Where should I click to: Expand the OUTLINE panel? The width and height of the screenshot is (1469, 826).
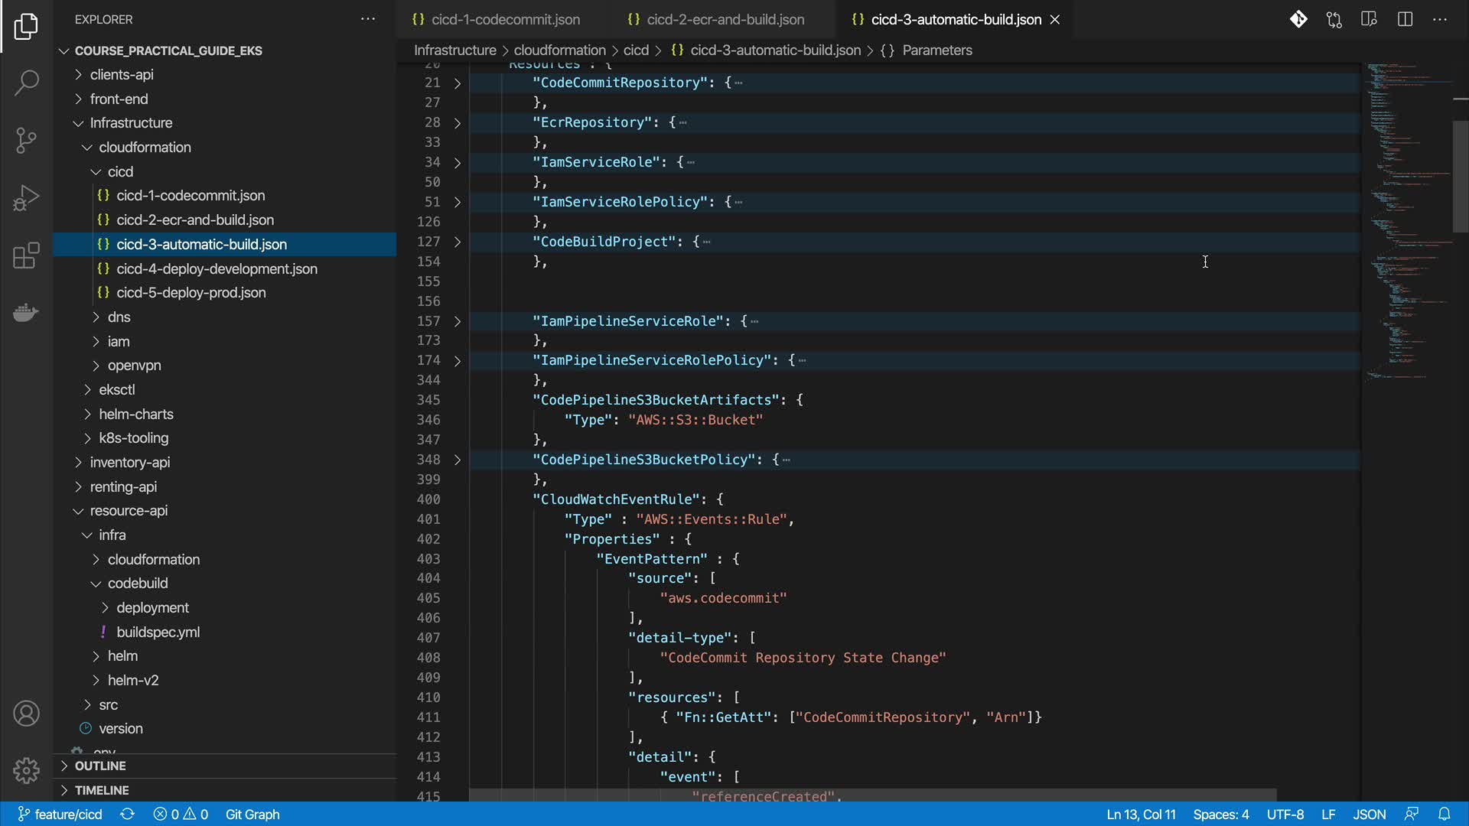pos(99,766)
